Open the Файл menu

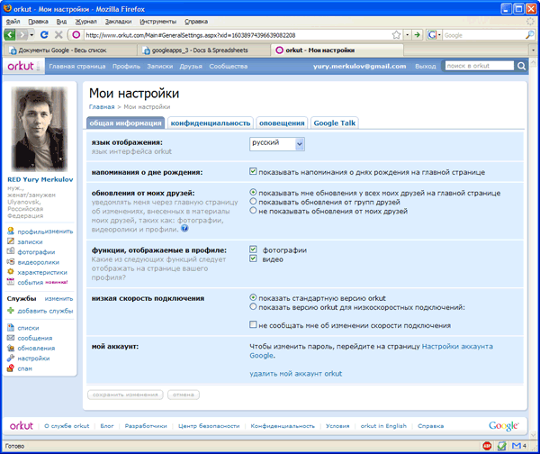(13, 22)
